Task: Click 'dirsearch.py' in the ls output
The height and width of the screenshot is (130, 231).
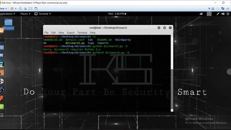Action: pyautogui.click(x=75, y=43)
